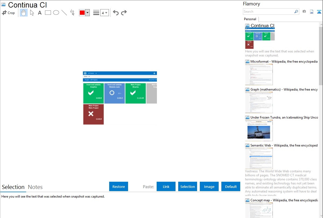
Task: Click the browser icon beside Graph entry
Action: click(x=248, y=90)
